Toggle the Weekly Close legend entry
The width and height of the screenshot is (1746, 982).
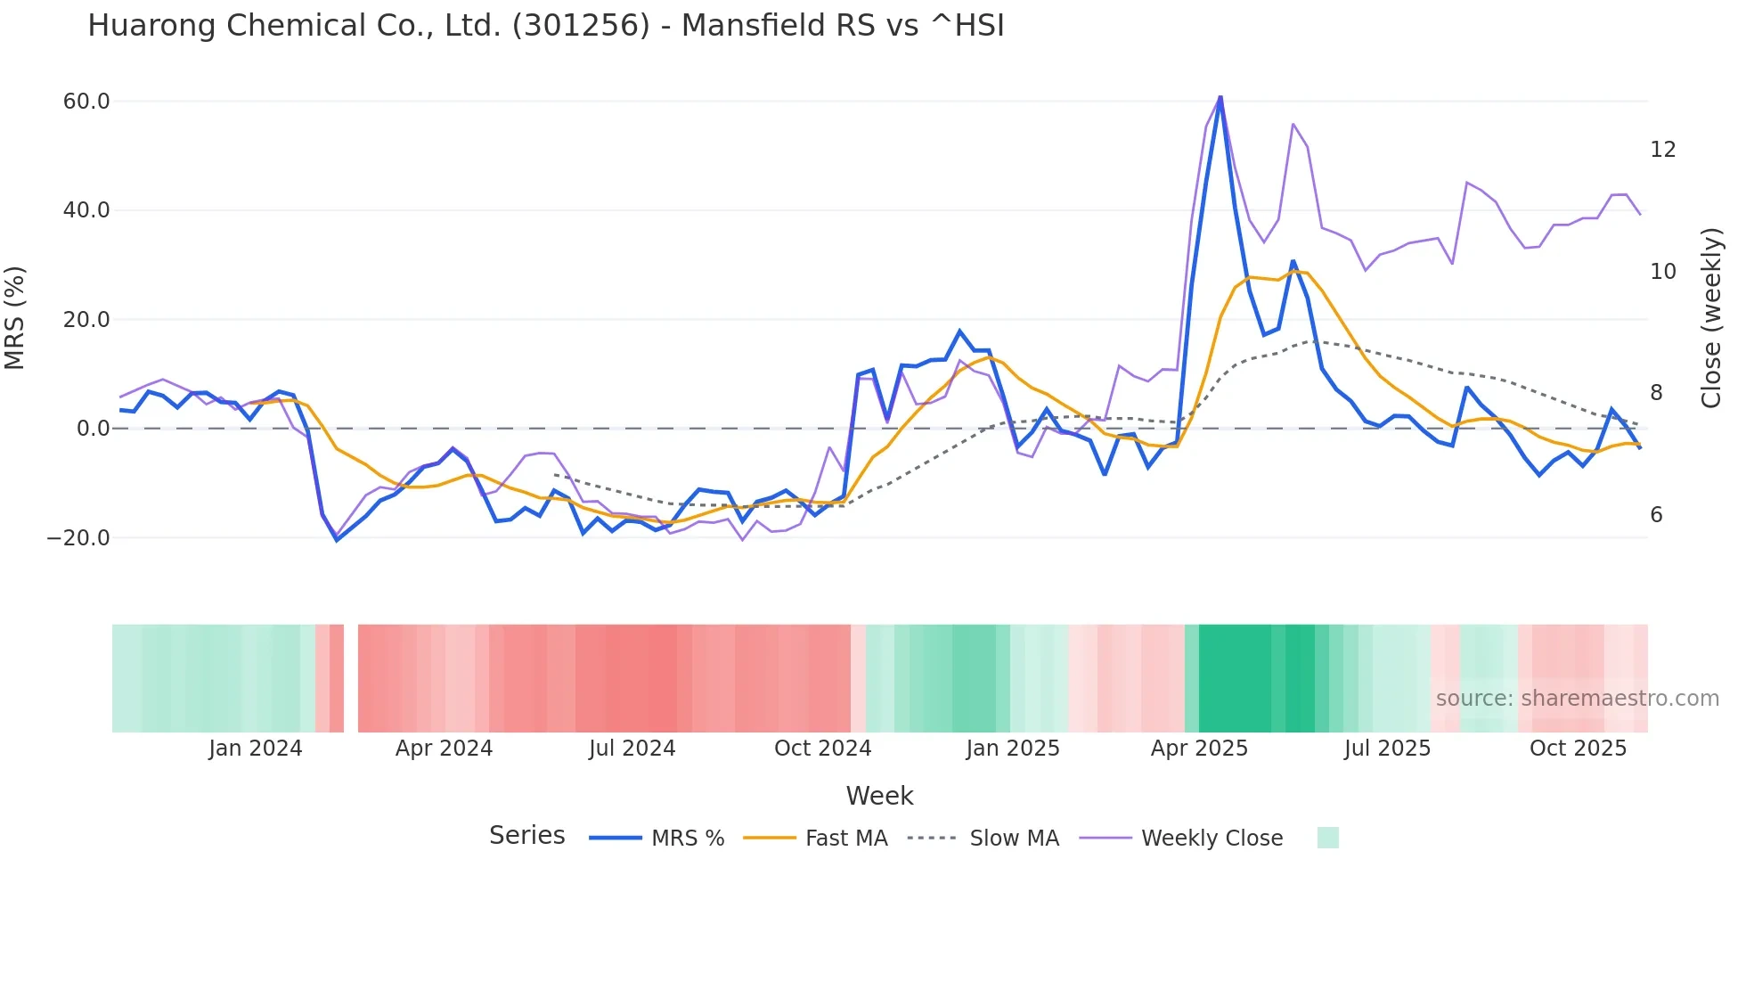coord(1181,839)
